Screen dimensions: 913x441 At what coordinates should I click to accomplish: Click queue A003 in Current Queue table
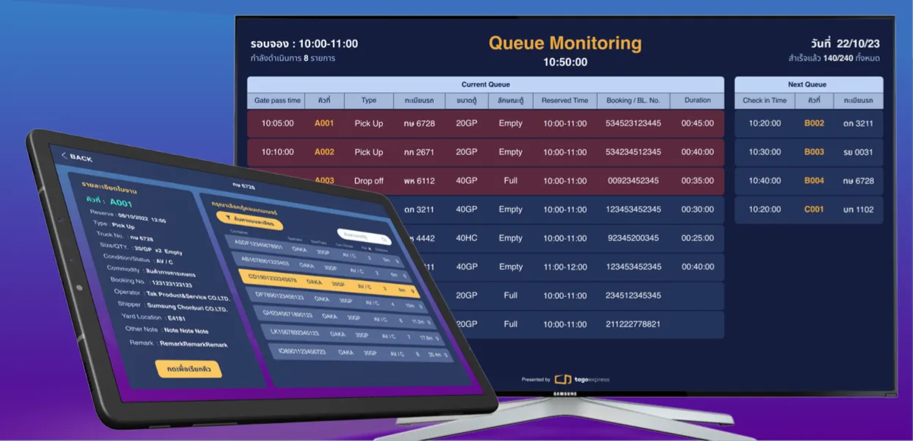click(324, 180)
